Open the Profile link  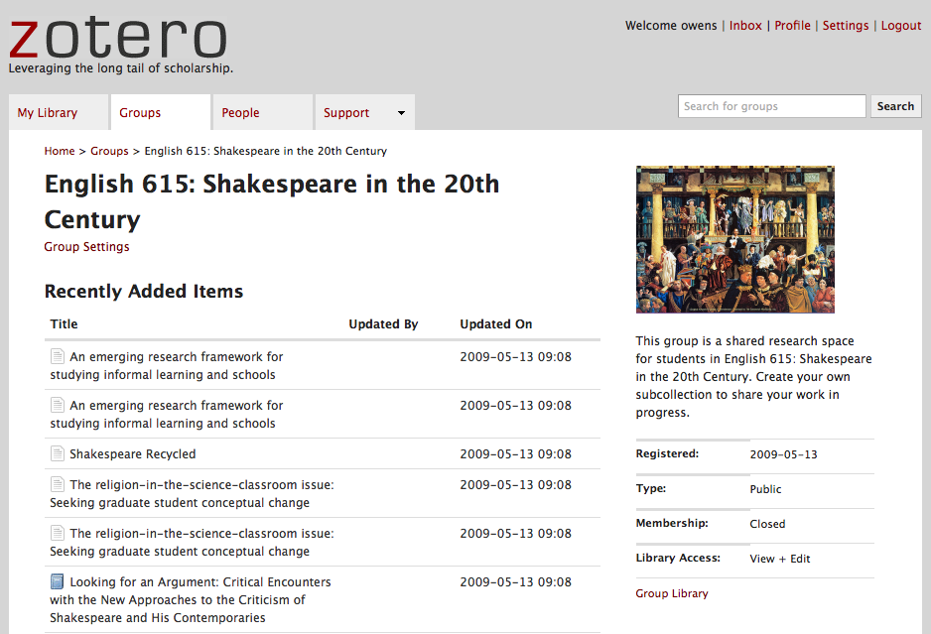coord(792,26)
